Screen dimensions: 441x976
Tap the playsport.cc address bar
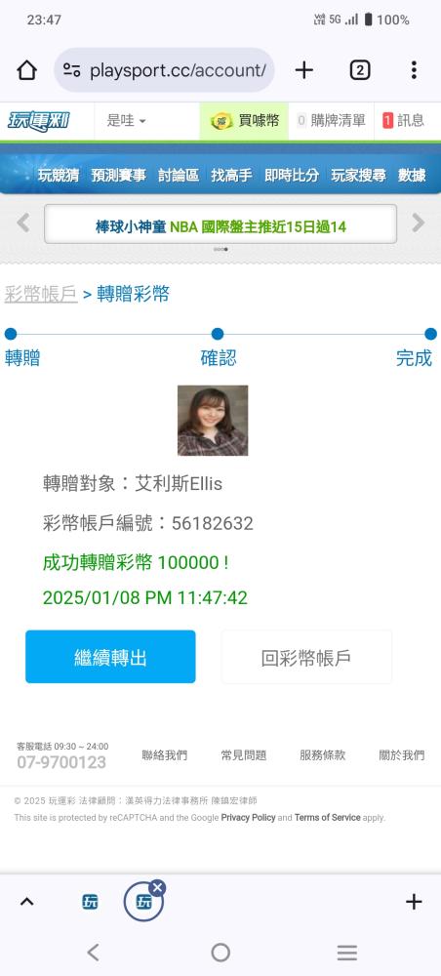164,70
